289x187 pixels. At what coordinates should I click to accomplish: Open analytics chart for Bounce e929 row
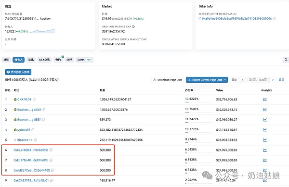264,110
